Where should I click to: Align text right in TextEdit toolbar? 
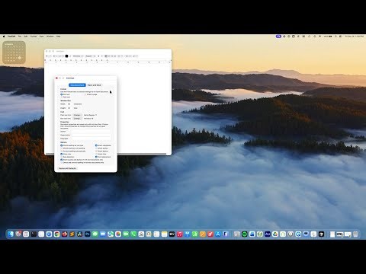tap(112, 56)
